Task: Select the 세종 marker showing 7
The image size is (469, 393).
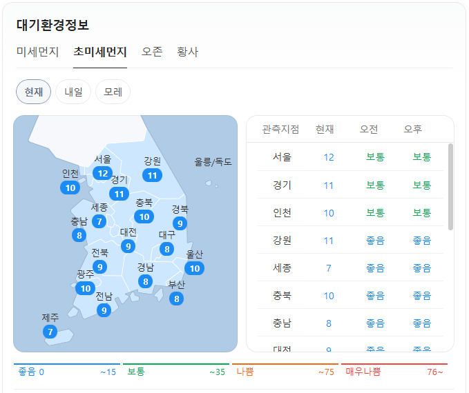Action: (99, 221)
